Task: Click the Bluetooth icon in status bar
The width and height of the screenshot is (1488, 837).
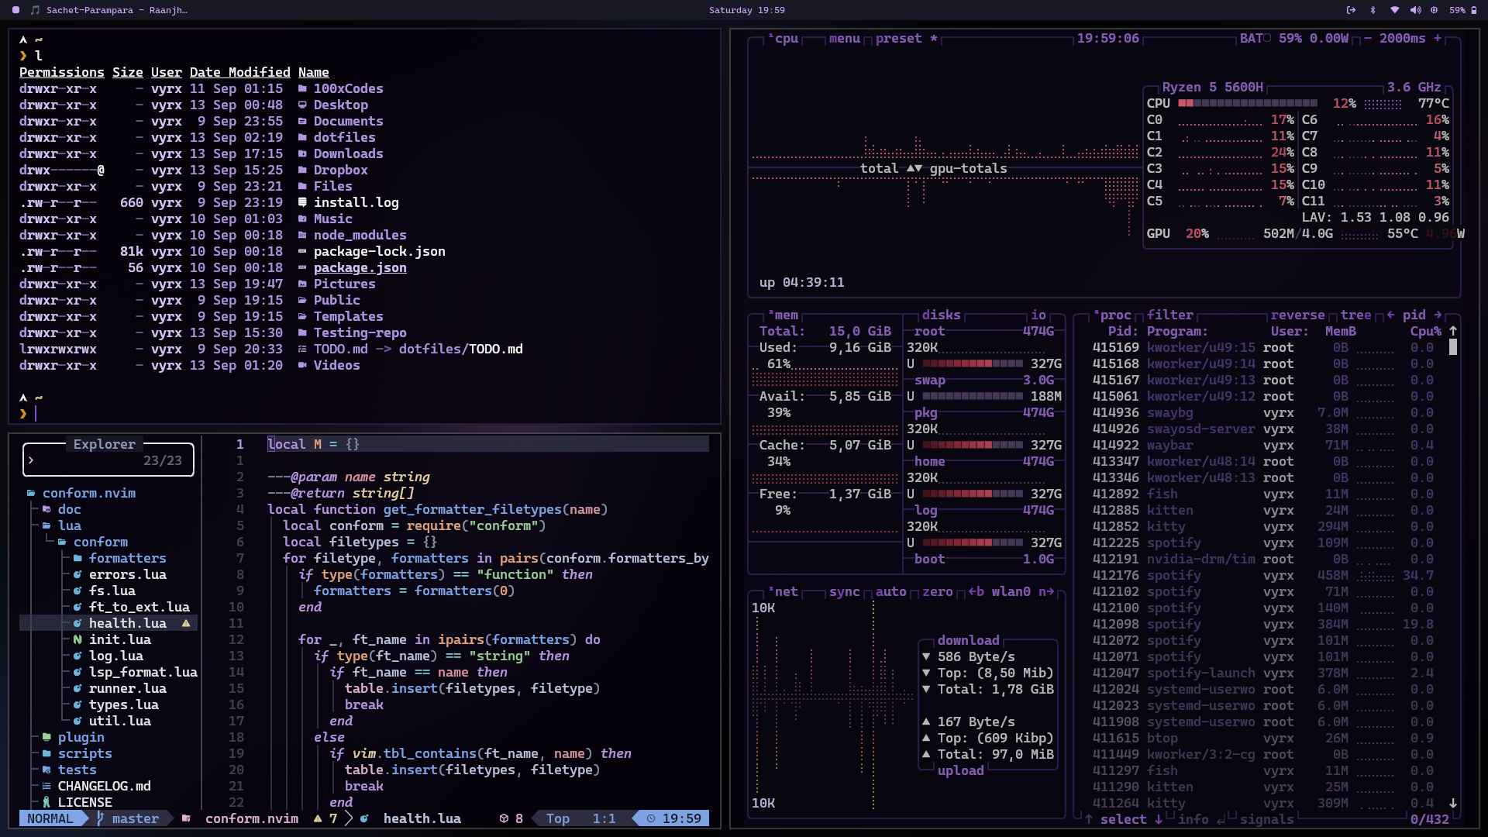Action: point(1373,10)
